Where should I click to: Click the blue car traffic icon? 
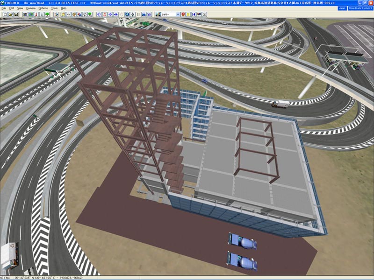144,14
